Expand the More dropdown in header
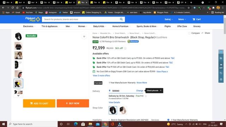The height and width of the screenshot is (127, 226). click(182, 19)
